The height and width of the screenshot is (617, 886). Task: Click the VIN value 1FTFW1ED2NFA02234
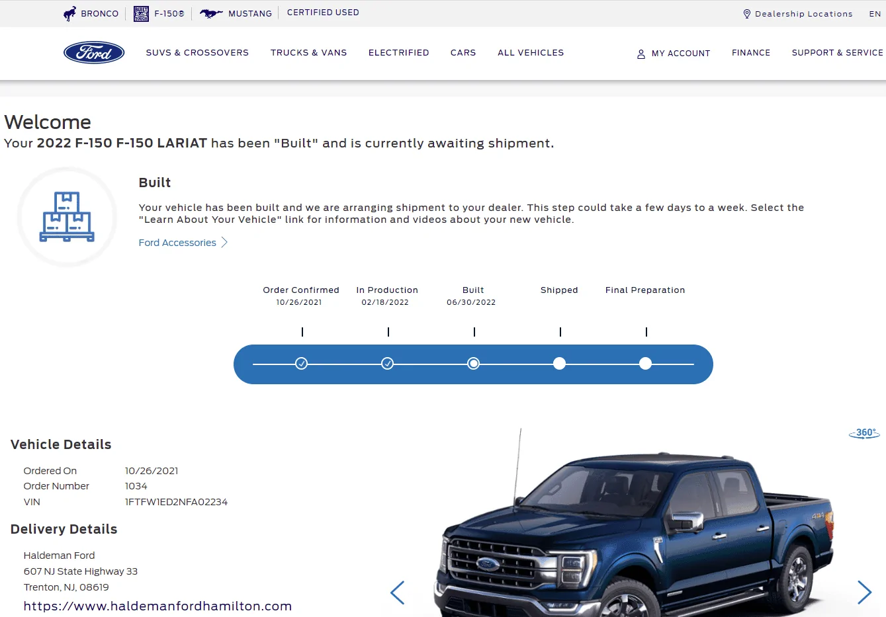(176, 503)
